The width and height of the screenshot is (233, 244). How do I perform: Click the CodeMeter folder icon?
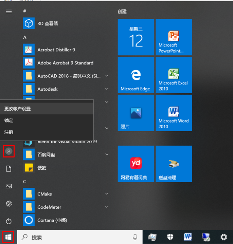click(x=29, y=207)
